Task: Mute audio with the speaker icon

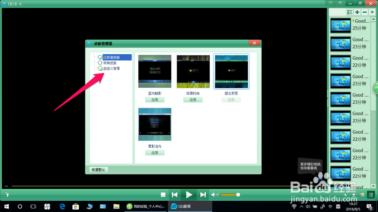Action: click(215, 195)
